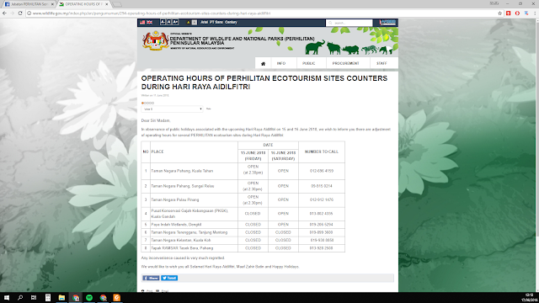Switch to Jabatan PERHILITAN Facebook tab

29,4
